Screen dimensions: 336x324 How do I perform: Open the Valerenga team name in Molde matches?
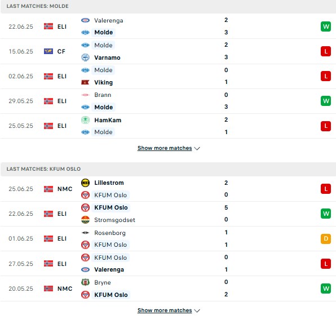pyautogui.click(x=109, y=20)
